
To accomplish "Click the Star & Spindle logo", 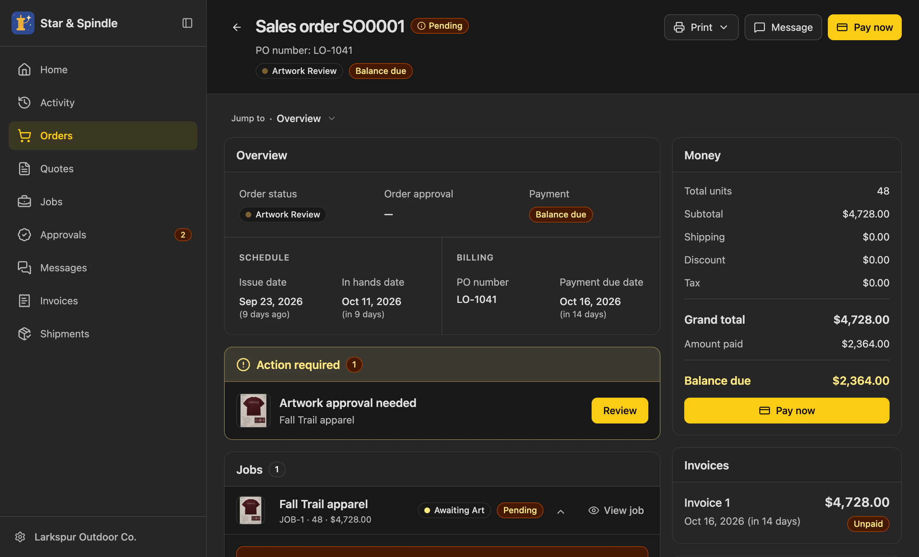I will [x=23, y=23].
